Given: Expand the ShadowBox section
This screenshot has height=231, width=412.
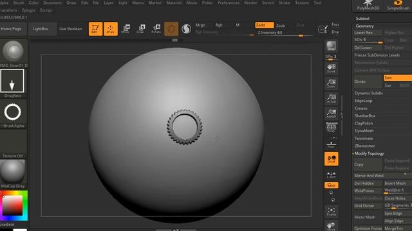Looking at the screenshot, I should [365, 116].
